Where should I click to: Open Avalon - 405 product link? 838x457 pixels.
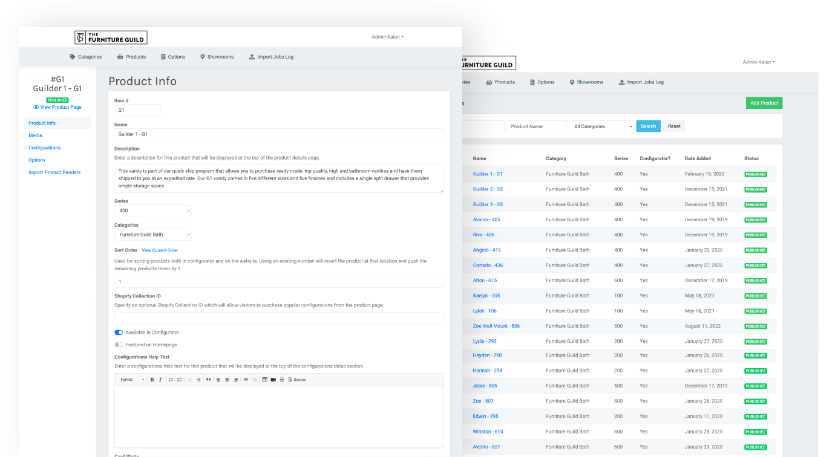point(486,219)
